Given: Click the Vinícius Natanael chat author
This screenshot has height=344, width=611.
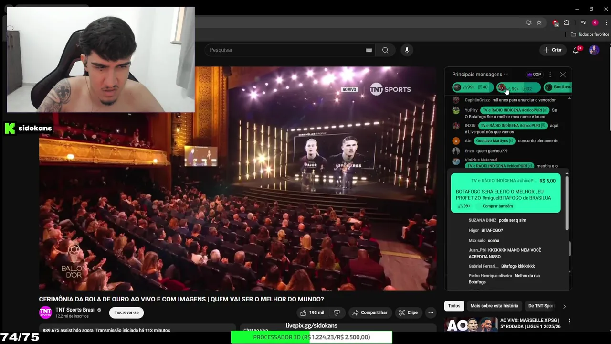Looking at the screenshot, I should (481, 160).
